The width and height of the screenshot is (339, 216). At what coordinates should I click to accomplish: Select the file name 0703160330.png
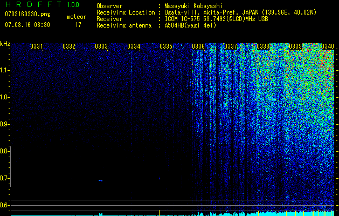[x=27, y=15]
